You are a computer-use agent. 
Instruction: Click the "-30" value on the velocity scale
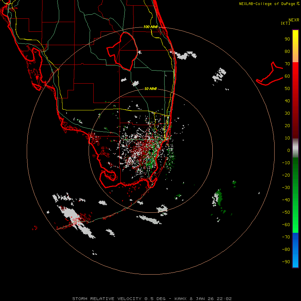286,188
